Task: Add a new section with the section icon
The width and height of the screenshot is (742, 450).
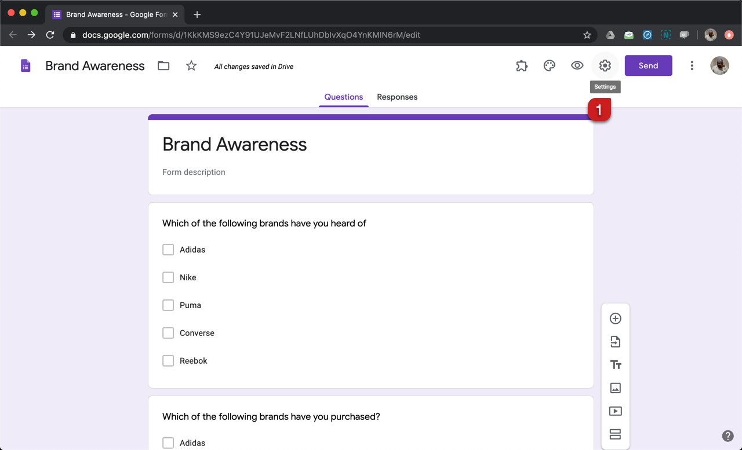Action: [x=615, y=434]
